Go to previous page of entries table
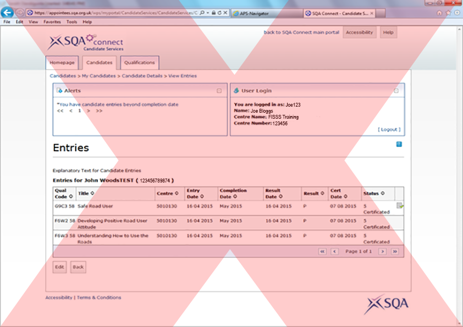The width and height of the screenshot is (463, 327). point(334,252)
